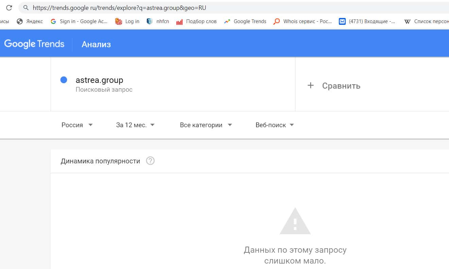
Task: Click the astrea.group search term field
Action: coord(173,84)
